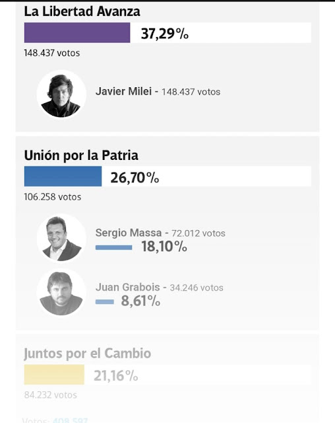Image resolution: width=335 pixels, height=423 pixels.
Task: Select the Unión por la Patria heading
Action: pyautogui.click(x=81, y=155)
